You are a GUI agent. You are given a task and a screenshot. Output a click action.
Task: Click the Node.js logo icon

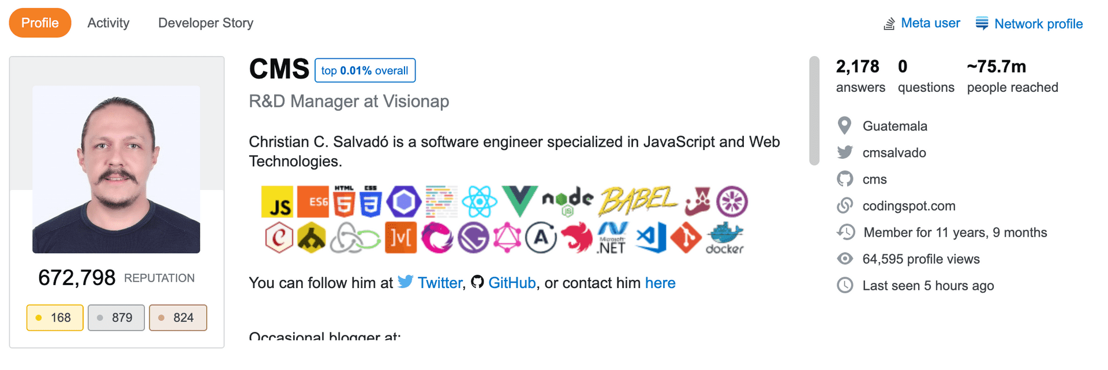568,201
